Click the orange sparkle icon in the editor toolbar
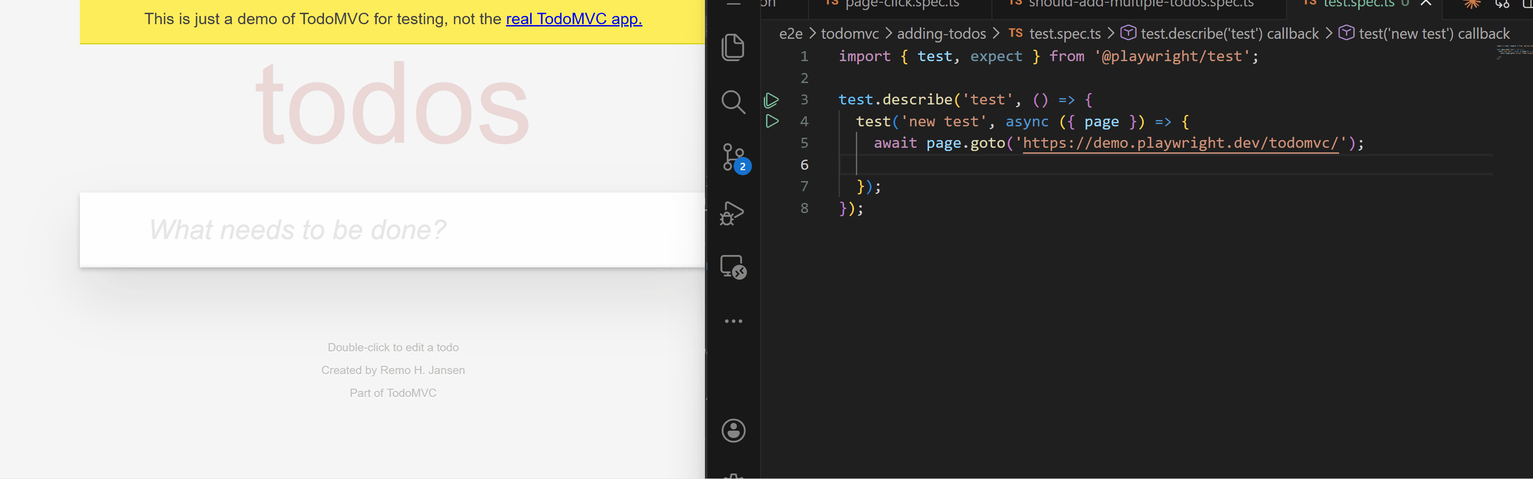 pyautogui.click(x=1472, y=4)
